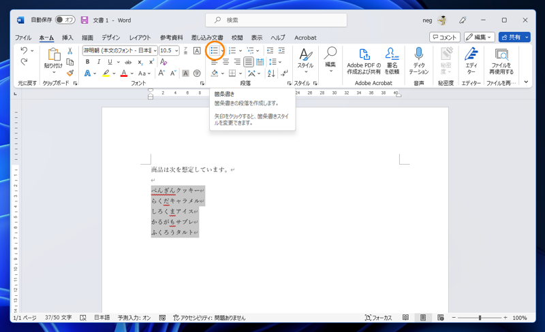Click the Redo arrow icon

pyautogui.click(x=24, y=62)
